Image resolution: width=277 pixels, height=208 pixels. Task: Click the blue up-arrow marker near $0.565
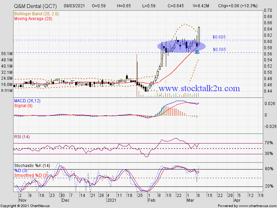point(197,52)
